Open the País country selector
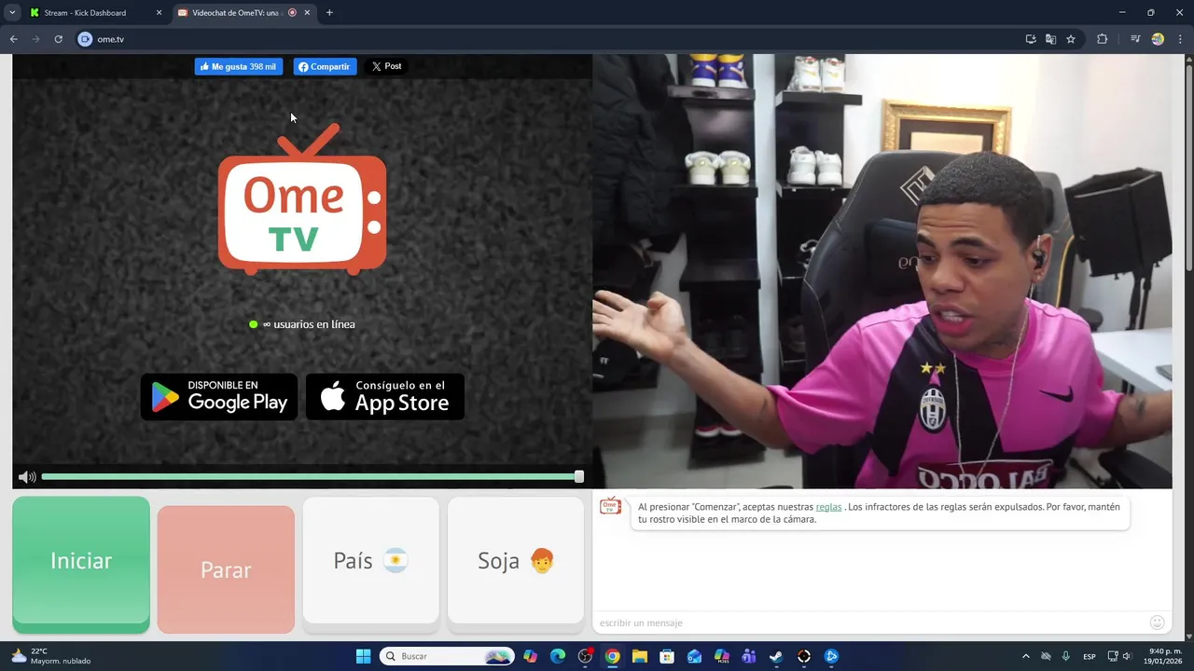 (370, 560)
